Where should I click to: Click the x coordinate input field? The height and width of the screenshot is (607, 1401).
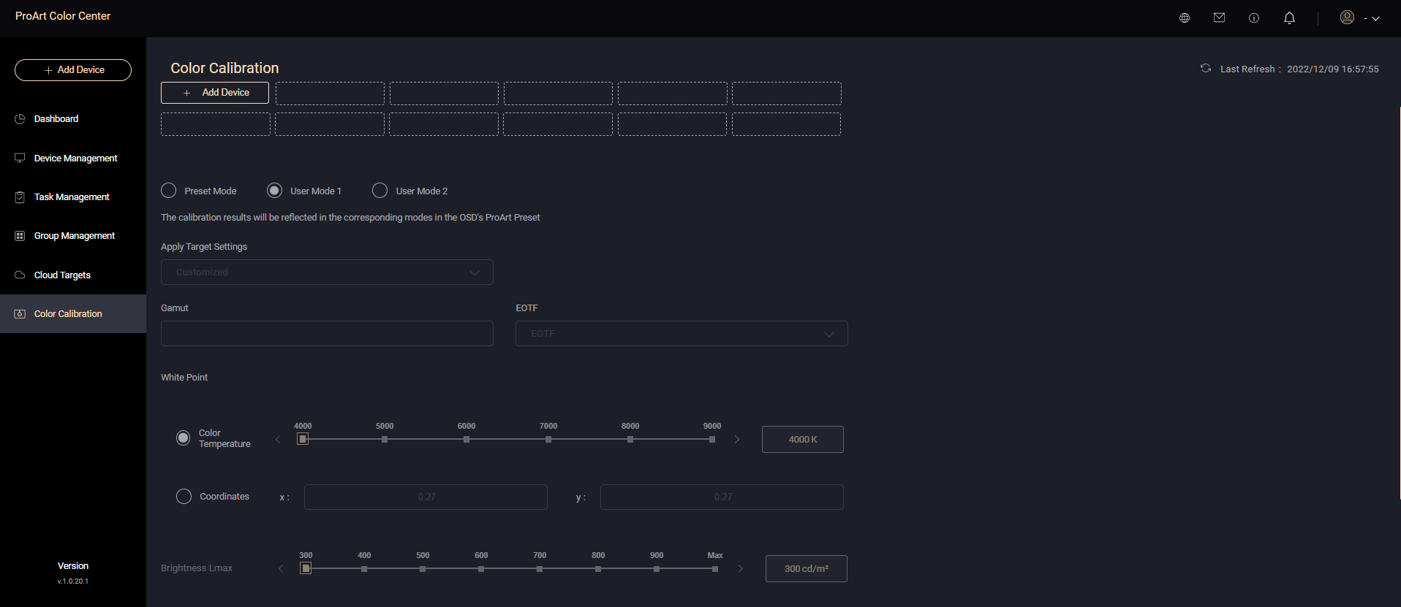426,497
